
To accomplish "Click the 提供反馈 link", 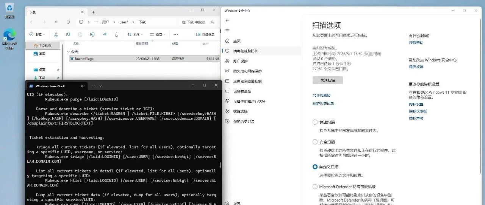I will coord(416,67).
